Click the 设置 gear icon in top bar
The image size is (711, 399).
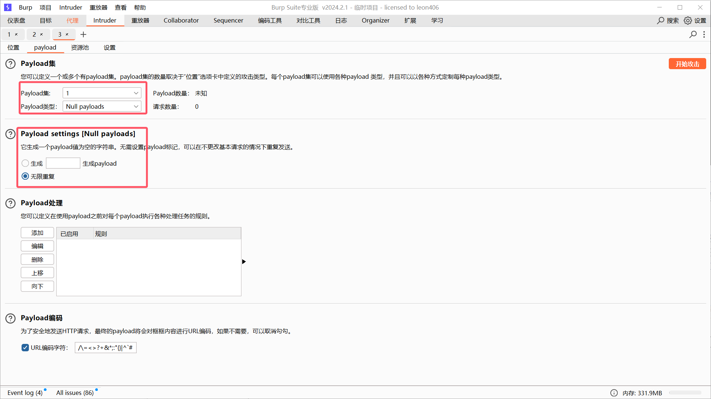coord(688,21)
